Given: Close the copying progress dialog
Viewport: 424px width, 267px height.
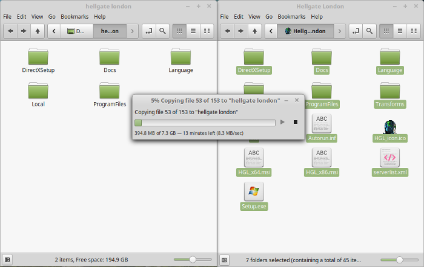Looking at the screenshot, I should [297, 100].
